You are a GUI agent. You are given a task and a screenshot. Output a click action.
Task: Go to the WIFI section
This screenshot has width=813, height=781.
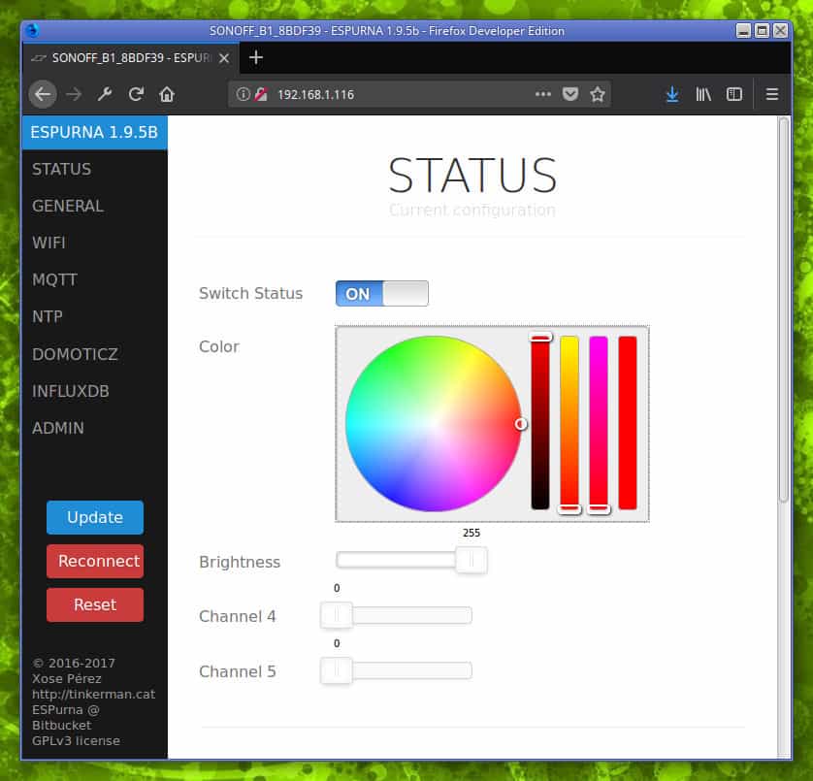(x=49, y=243)
